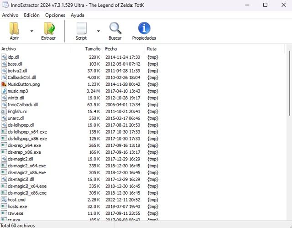
Task: Click the unarc.dll file icon
Action: (4, 118)
